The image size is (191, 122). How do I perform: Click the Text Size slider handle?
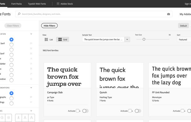coord(144,39)
